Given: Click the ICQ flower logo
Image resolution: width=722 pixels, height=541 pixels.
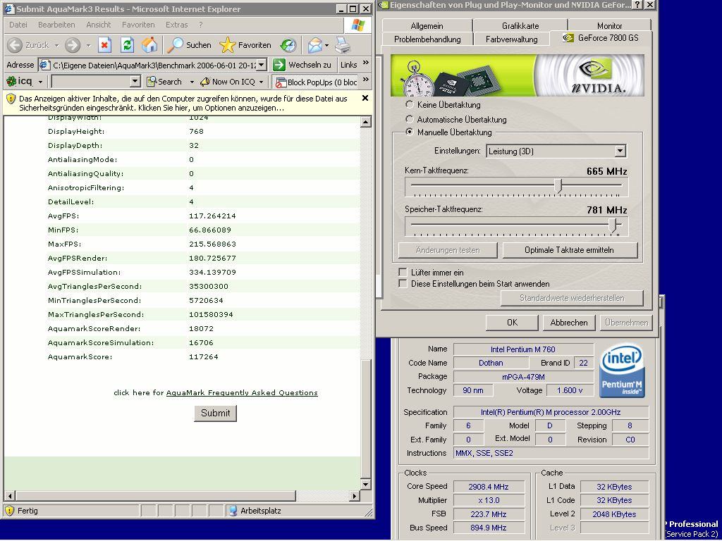Looking at the screenshot, I should click(11, 82).
